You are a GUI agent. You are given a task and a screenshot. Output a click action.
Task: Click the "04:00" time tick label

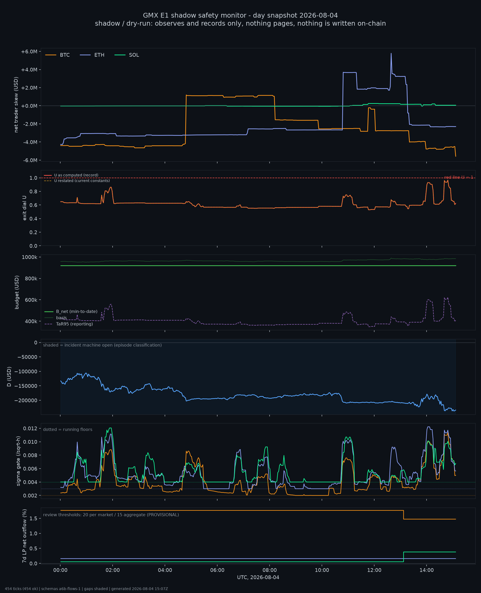click(165, 570)
